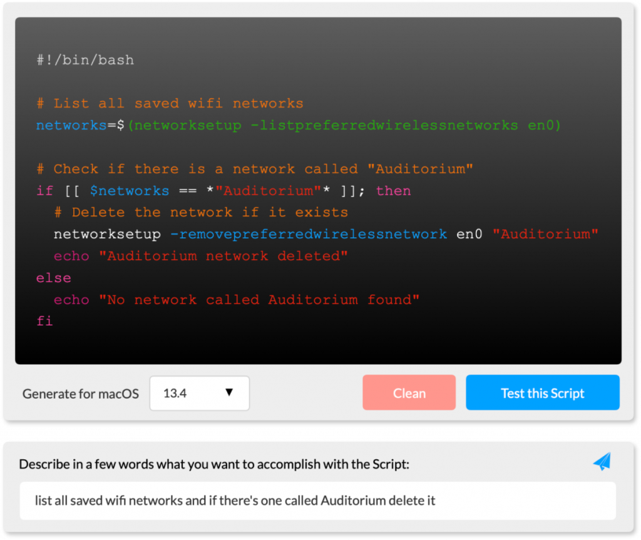Click the "else" keyword in the script
641x540 pixels.
point(54,278)
